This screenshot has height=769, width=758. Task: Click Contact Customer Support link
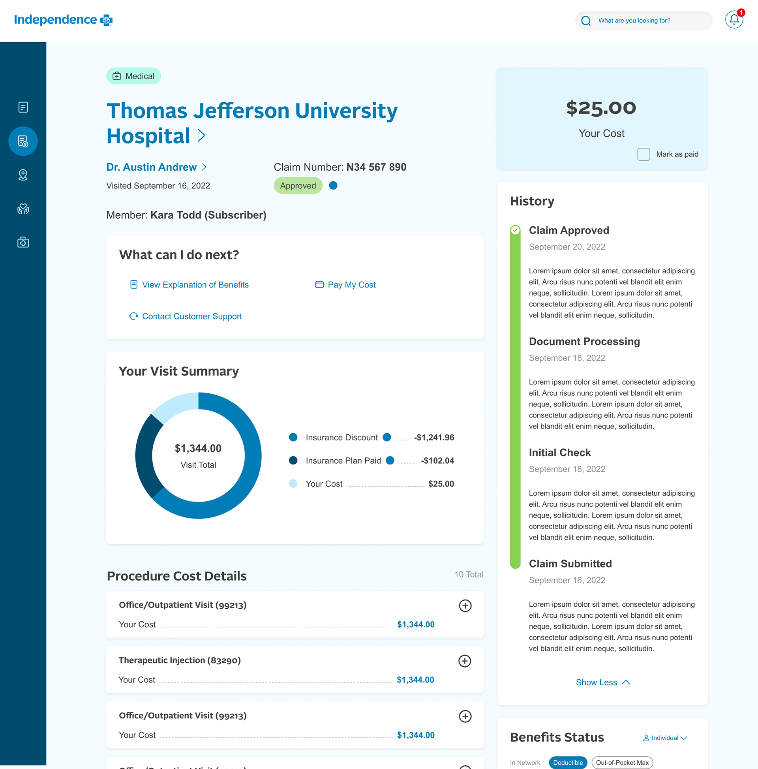(x=192, y=316)
